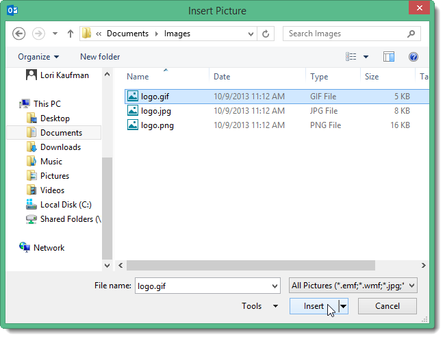Viewport: 445px width, 339px height.
Task: Create a New folder
Action: [100, 57]
